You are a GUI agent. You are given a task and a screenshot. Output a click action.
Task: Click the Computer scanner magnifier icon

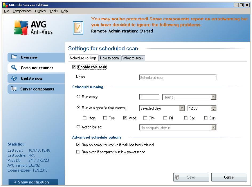point(14,67)
